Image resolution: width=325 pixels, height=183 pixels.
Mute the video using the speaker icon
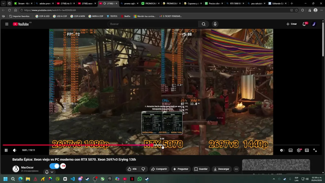point(14,150)
